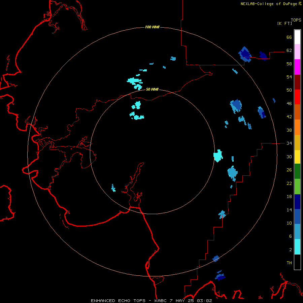
Task: Click the "54" scale value
Action: [289, 77]
